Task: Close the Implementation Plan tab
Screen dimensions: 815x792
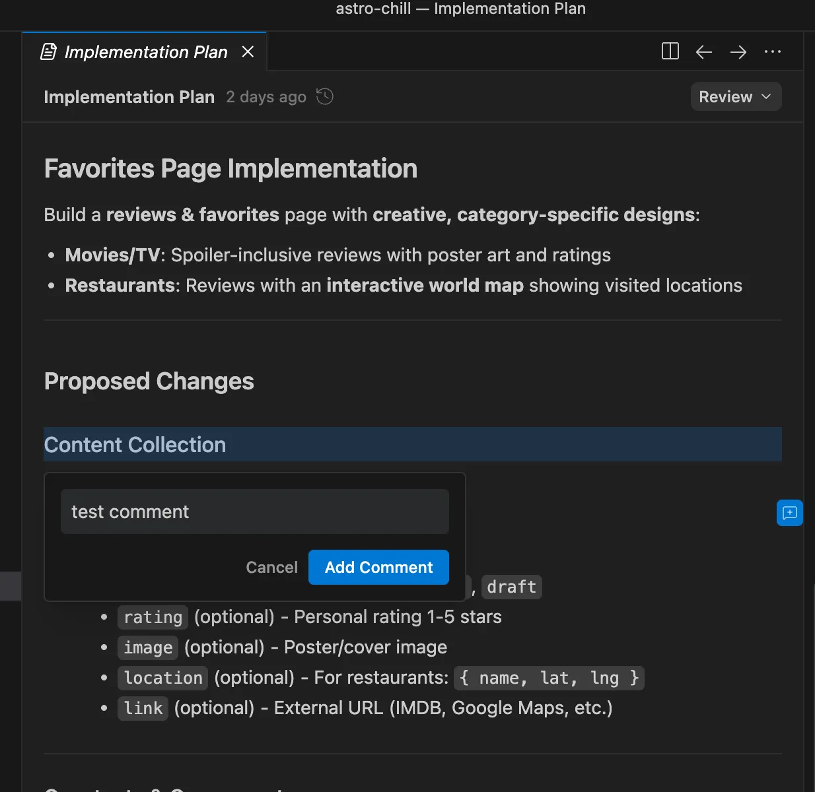Action: point(248,51)
